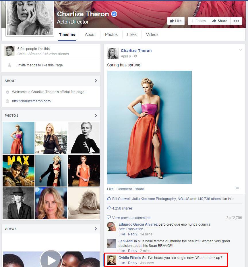Open the orange dress event photo thumbnail

point(84,170)
